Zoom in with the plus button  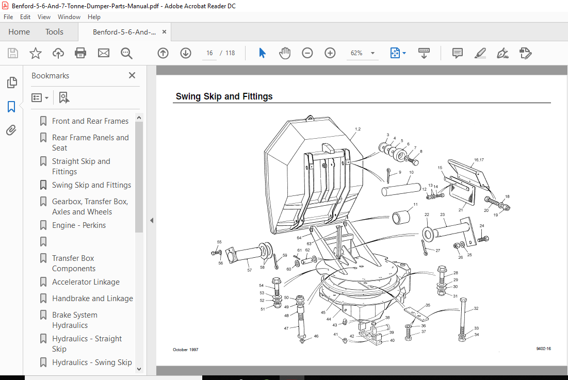tap(330, 53)
